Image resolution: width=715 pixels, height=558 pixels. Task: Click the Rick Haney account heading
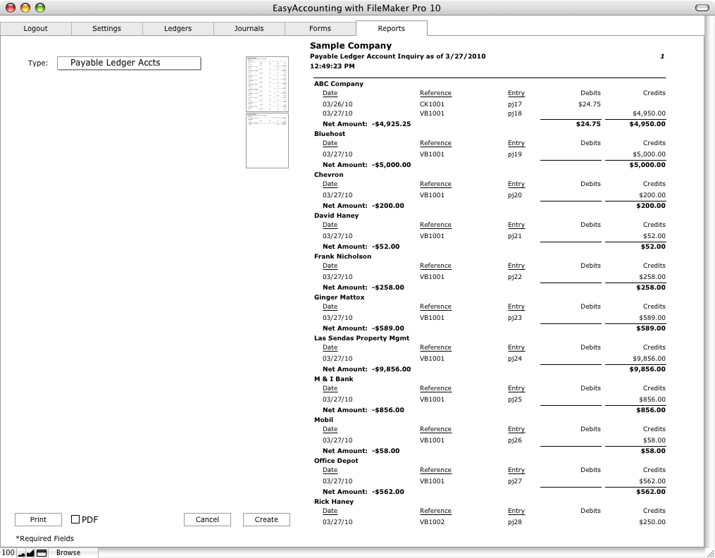[334, 502]
